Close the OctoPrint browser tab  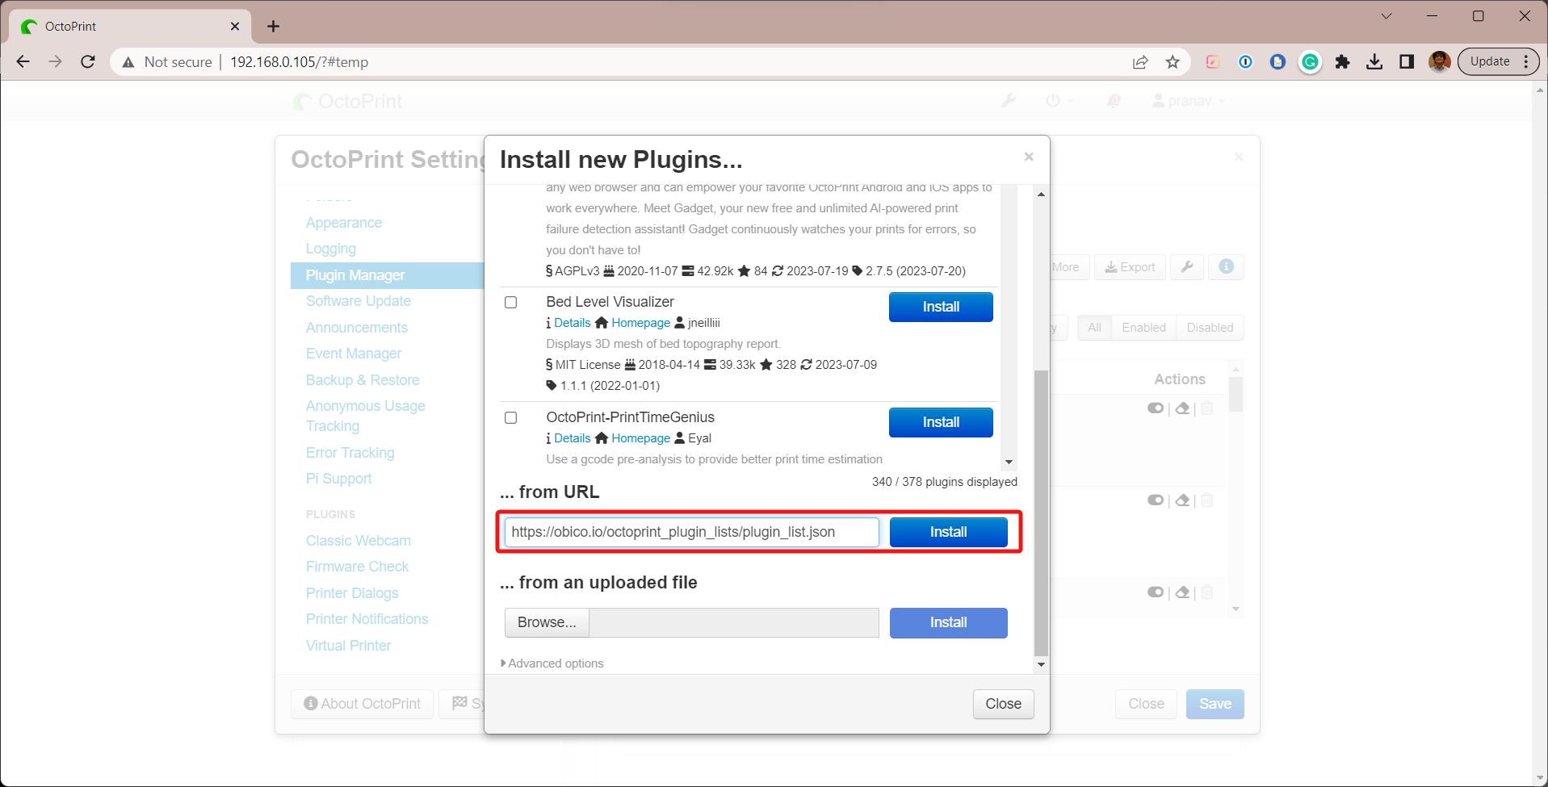coord(235,26)
